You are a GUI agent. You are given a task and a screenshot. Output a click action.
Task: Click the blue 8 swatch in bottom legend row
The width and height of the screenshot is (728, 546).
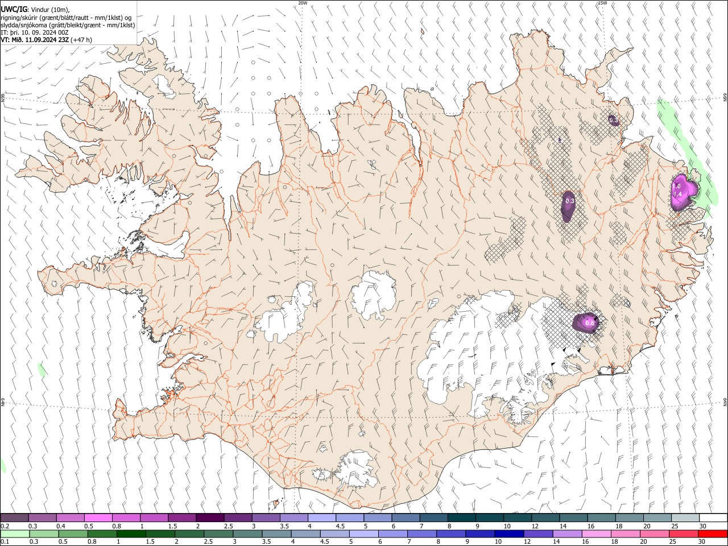click(x=451, y=534)
